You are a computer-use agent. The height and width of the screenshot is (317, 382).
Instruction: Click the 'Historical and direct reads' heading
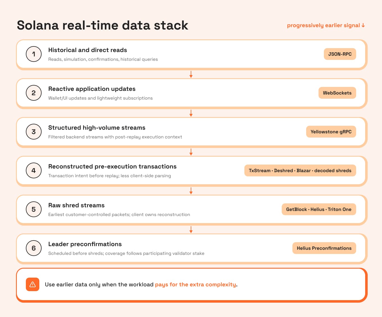(x=88, y=50)
